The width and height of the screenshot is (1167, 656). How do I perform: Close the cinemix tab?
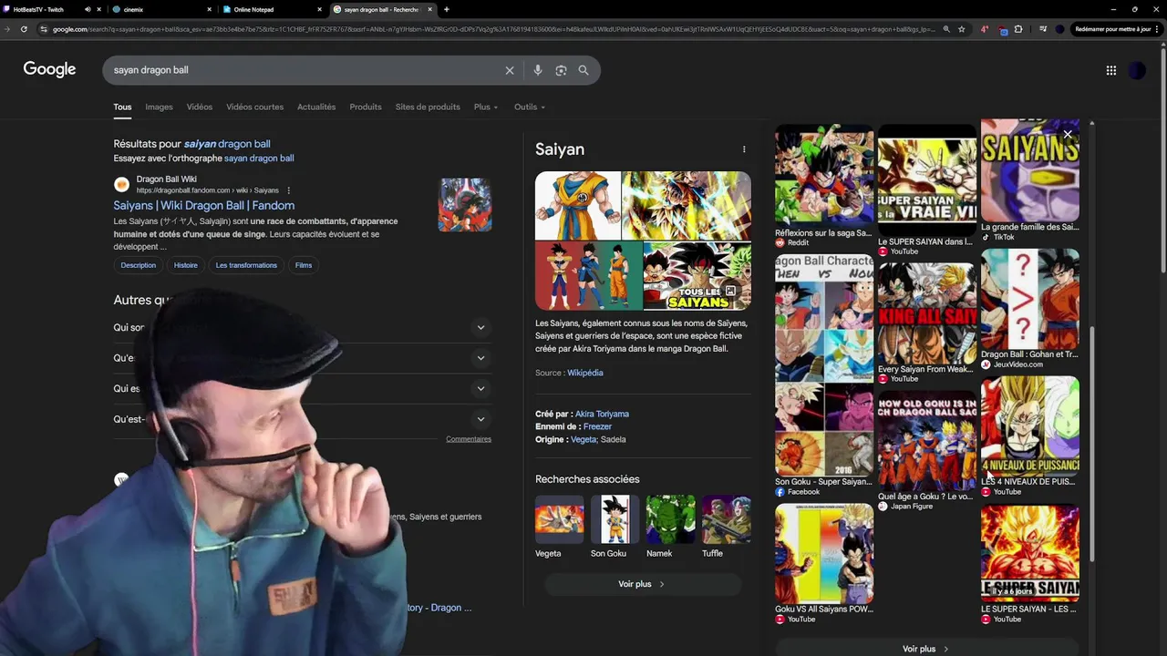pos(209,9)
